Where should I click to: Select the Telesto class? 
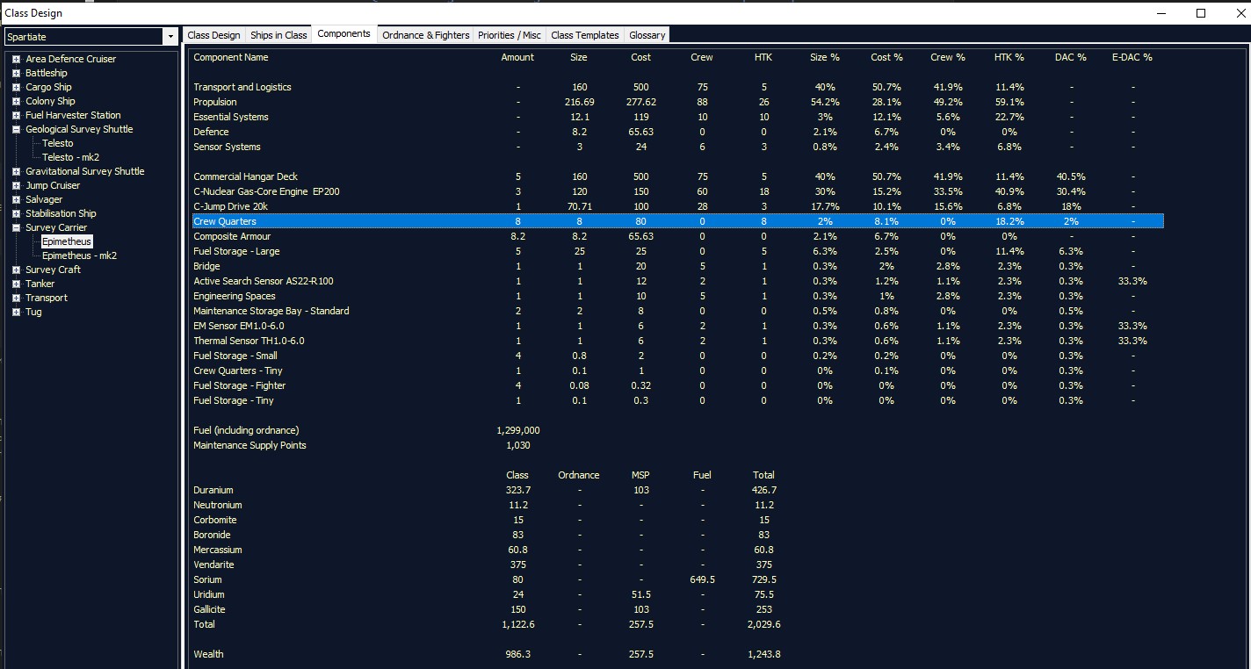point(58,143)
